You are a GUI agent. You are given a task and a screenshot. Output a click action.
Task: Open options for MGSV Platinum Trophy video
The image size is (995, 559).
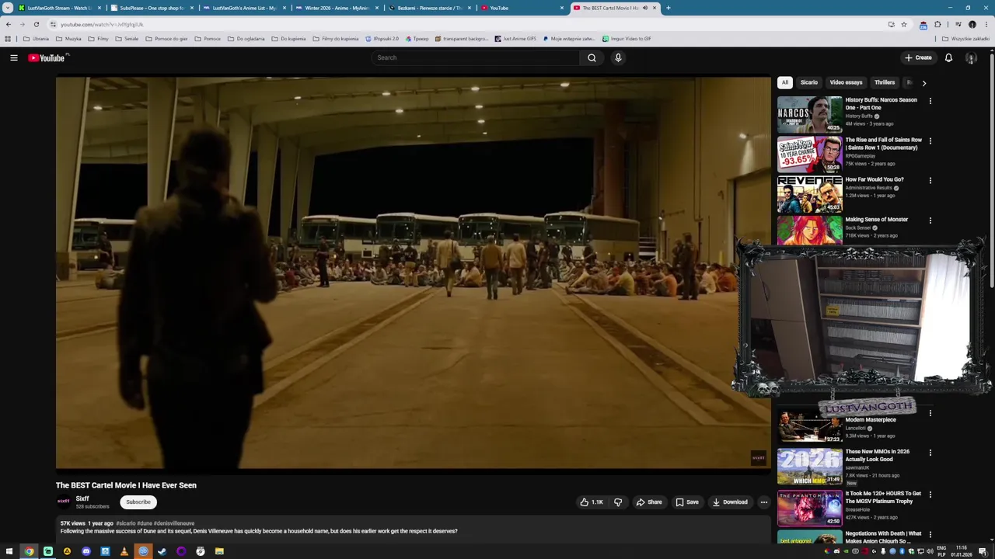[x=930, y=494]
